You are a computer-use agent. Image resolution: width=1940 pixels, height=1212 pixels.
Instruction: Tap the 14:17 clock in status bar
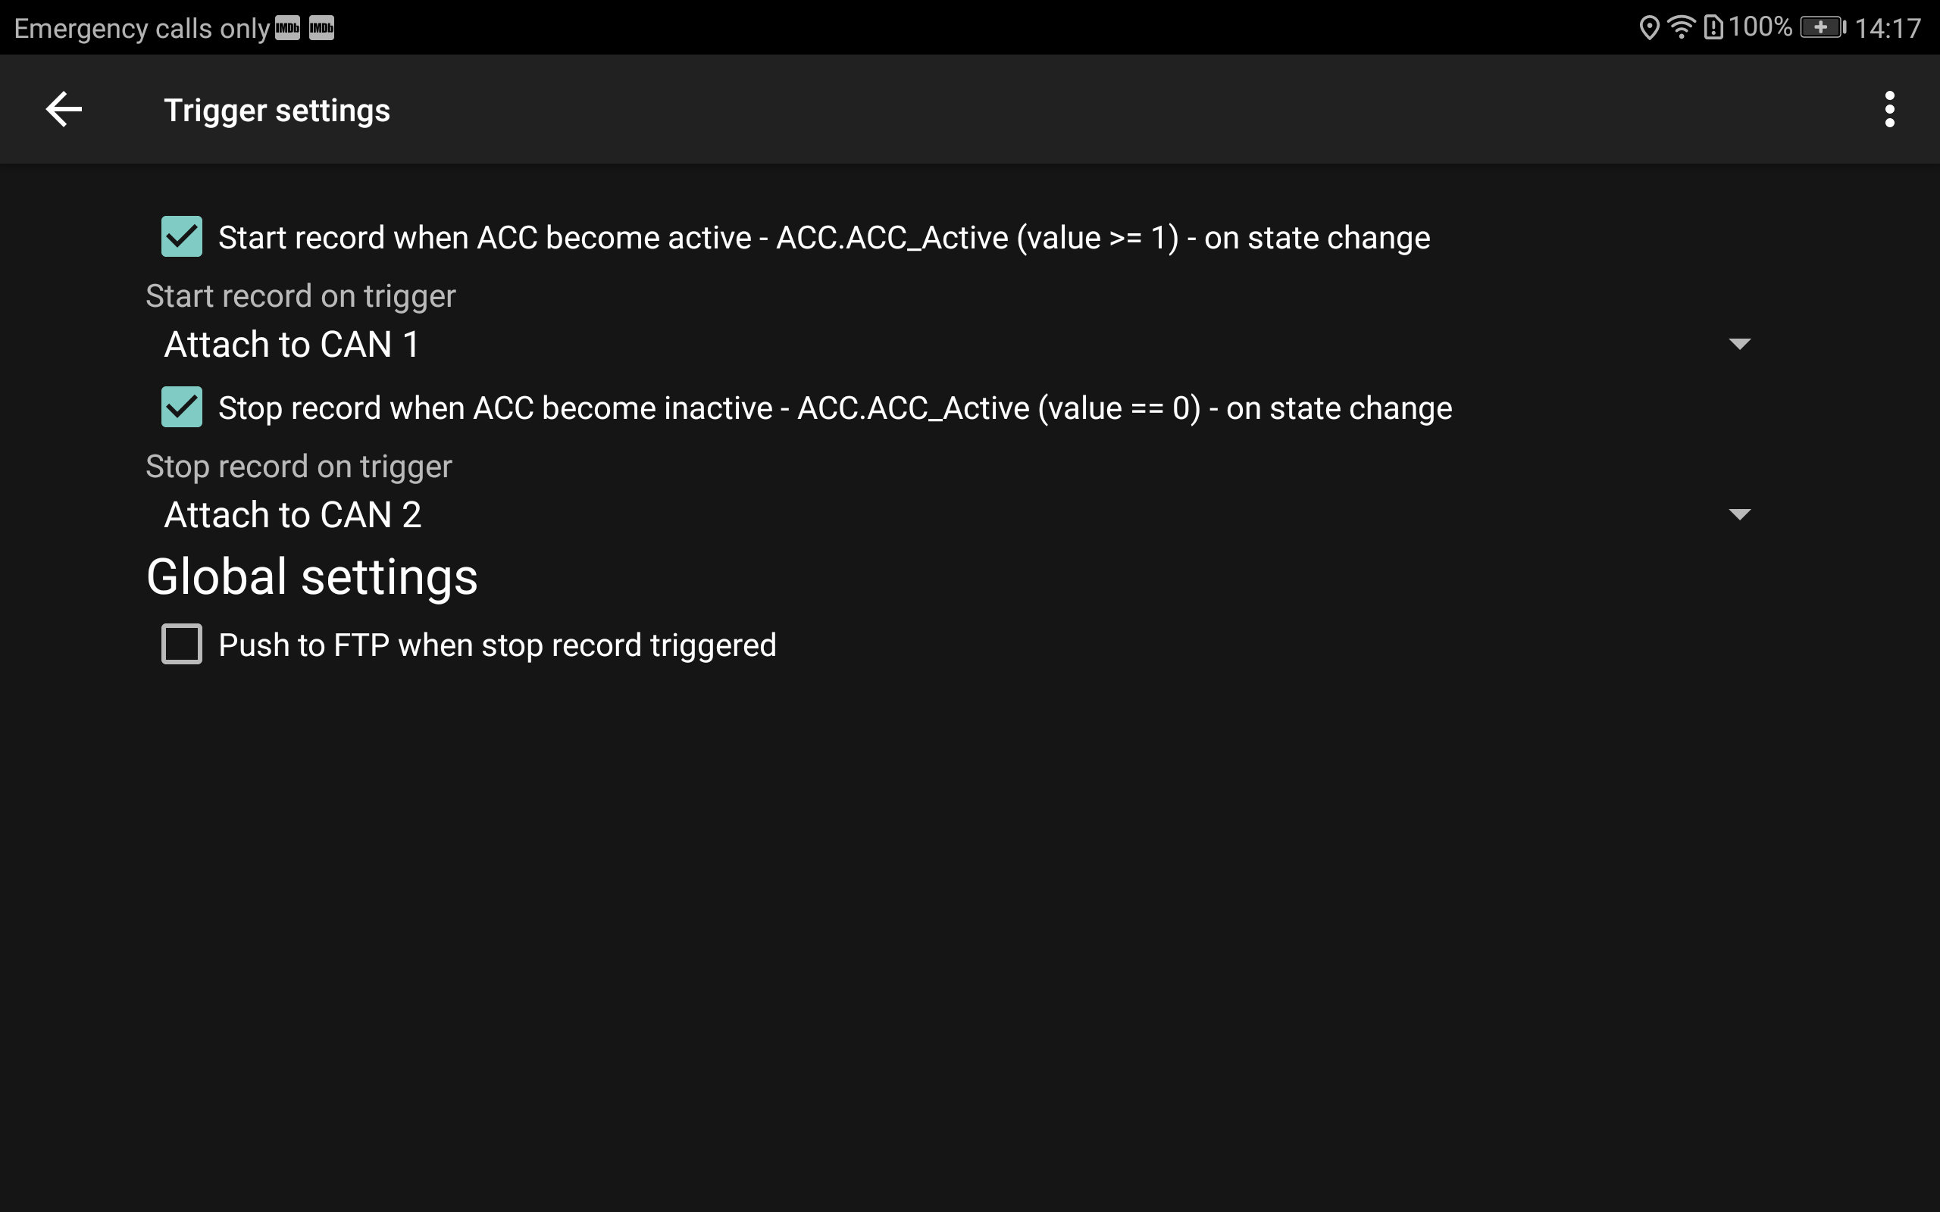click(1887, 29)
